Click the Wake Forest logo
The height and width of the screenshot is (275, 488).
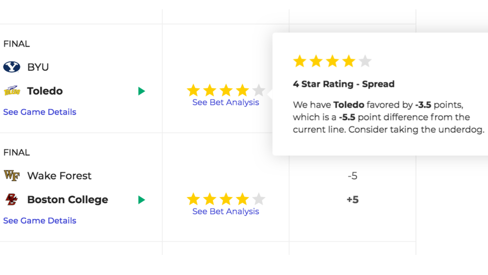point(12,176)
